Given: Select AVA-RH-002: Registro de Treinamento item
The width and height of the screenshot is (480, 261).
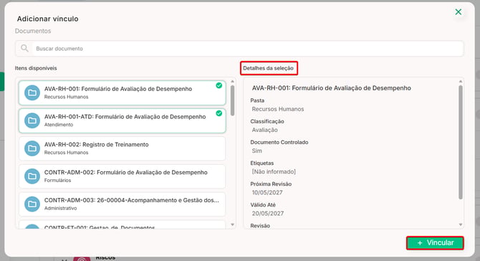Looking at the screenshot, I should (x=123, y=148).
